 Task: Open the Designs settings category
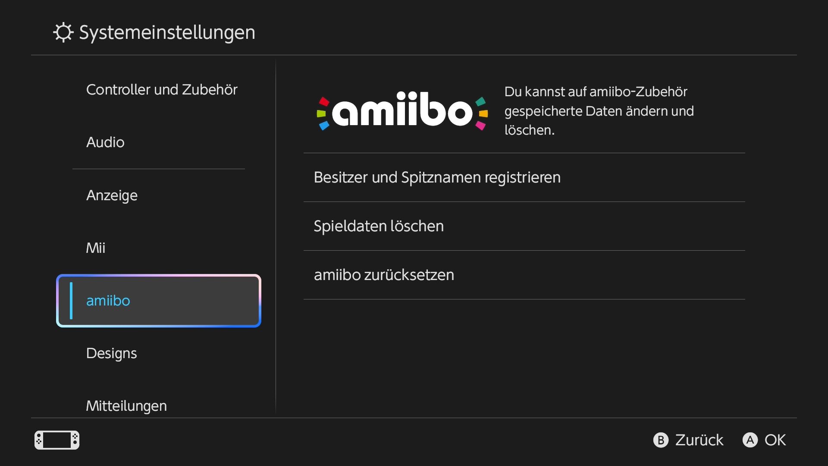(112, 353)
